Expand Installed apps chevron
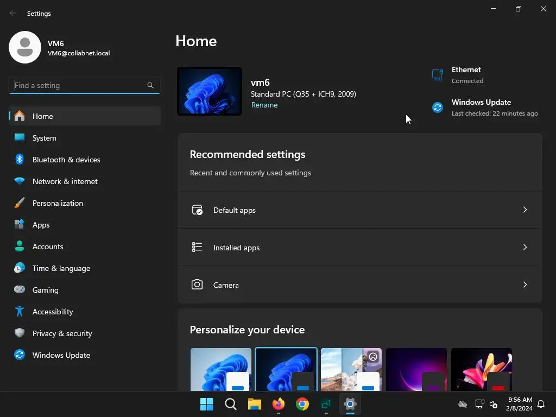This screenshot has width=556, height=417. click(x=525, y=247)
